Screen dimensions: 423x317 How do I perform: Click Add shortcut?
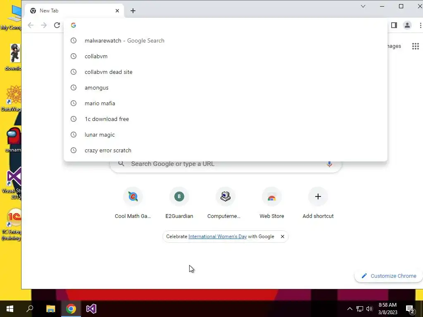pos(318,203)
